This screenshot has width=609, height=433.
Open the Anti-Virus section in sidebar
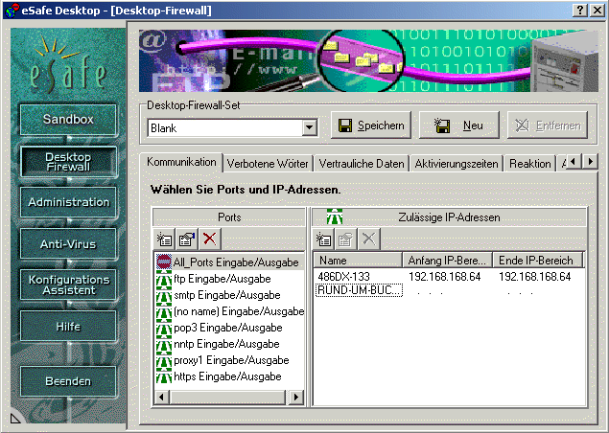(x=68, y=244)
